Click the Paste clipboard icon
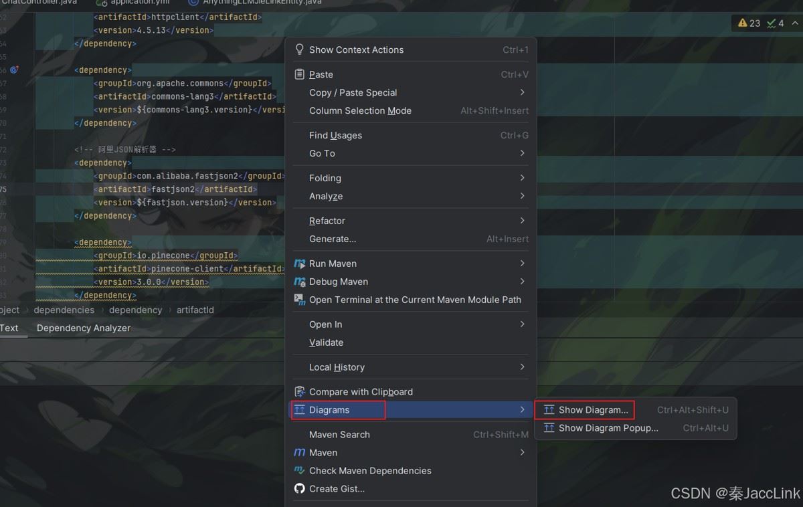 tap(300, 74)
